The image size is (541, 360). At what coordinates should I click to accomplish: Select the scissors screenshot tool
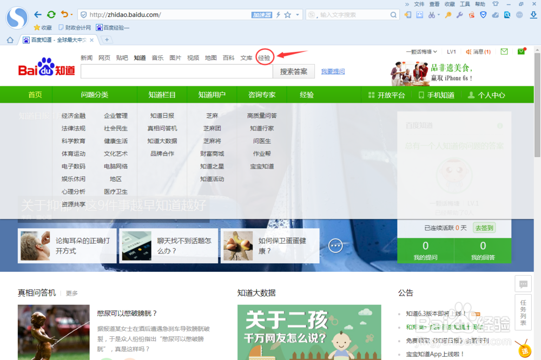[x=431, y=15]
